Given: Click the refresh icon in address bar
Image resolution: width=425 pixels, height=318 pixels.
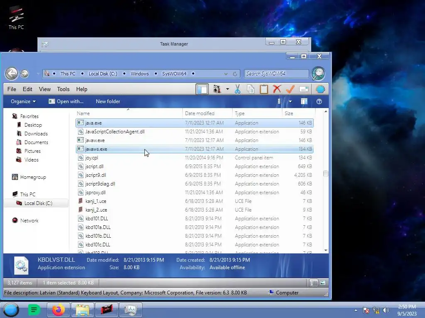Looking at the screenshot, I should [x=235, y=74].
